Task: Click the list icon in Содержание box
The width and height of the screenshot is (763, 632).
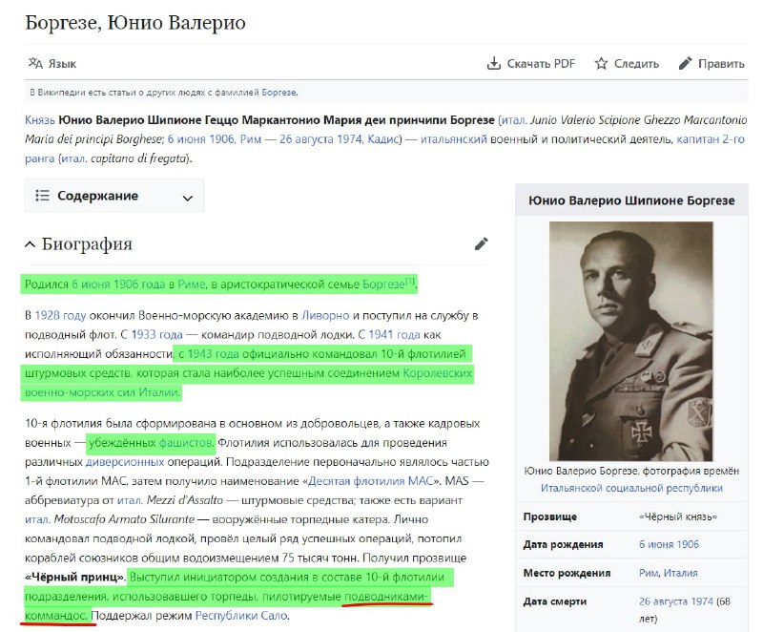Action: (42, 196)
